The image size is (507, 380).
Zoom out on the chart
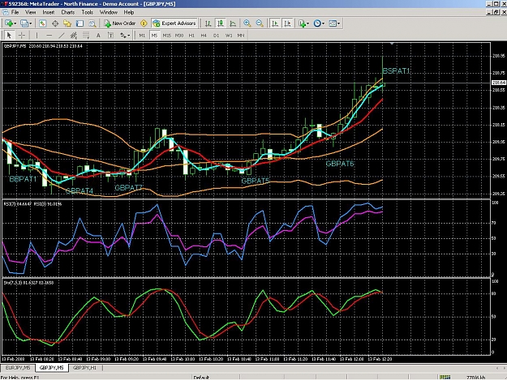(x=260, y=23)
